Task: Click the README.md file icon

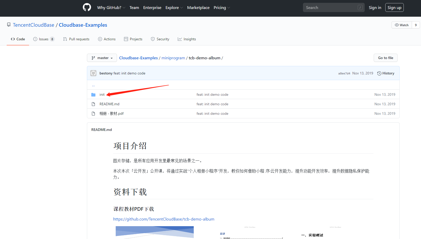Action: [x=93, y=104]
